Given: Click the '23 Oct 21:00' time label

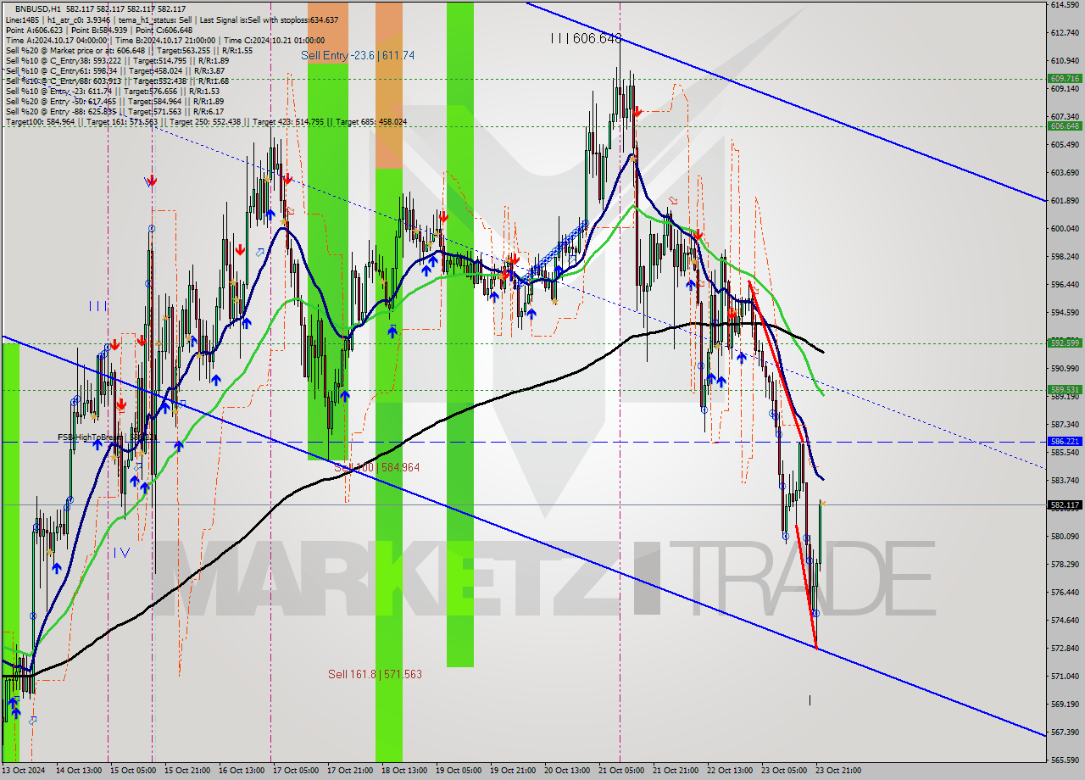Looking at the screenshot, I should pyautogui.click(x=839, y=771).
